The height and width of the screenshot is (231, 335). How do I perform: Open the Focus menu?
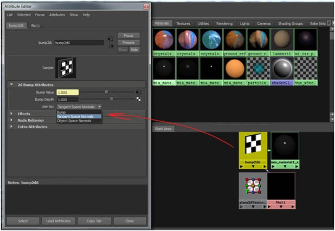40,15
